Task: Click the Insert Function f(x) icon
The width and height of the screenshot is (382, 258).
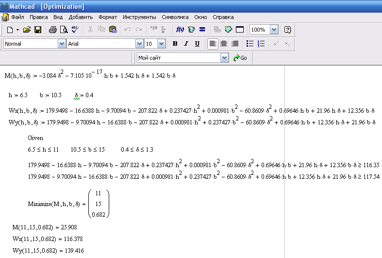Action: tap(180, 30)
